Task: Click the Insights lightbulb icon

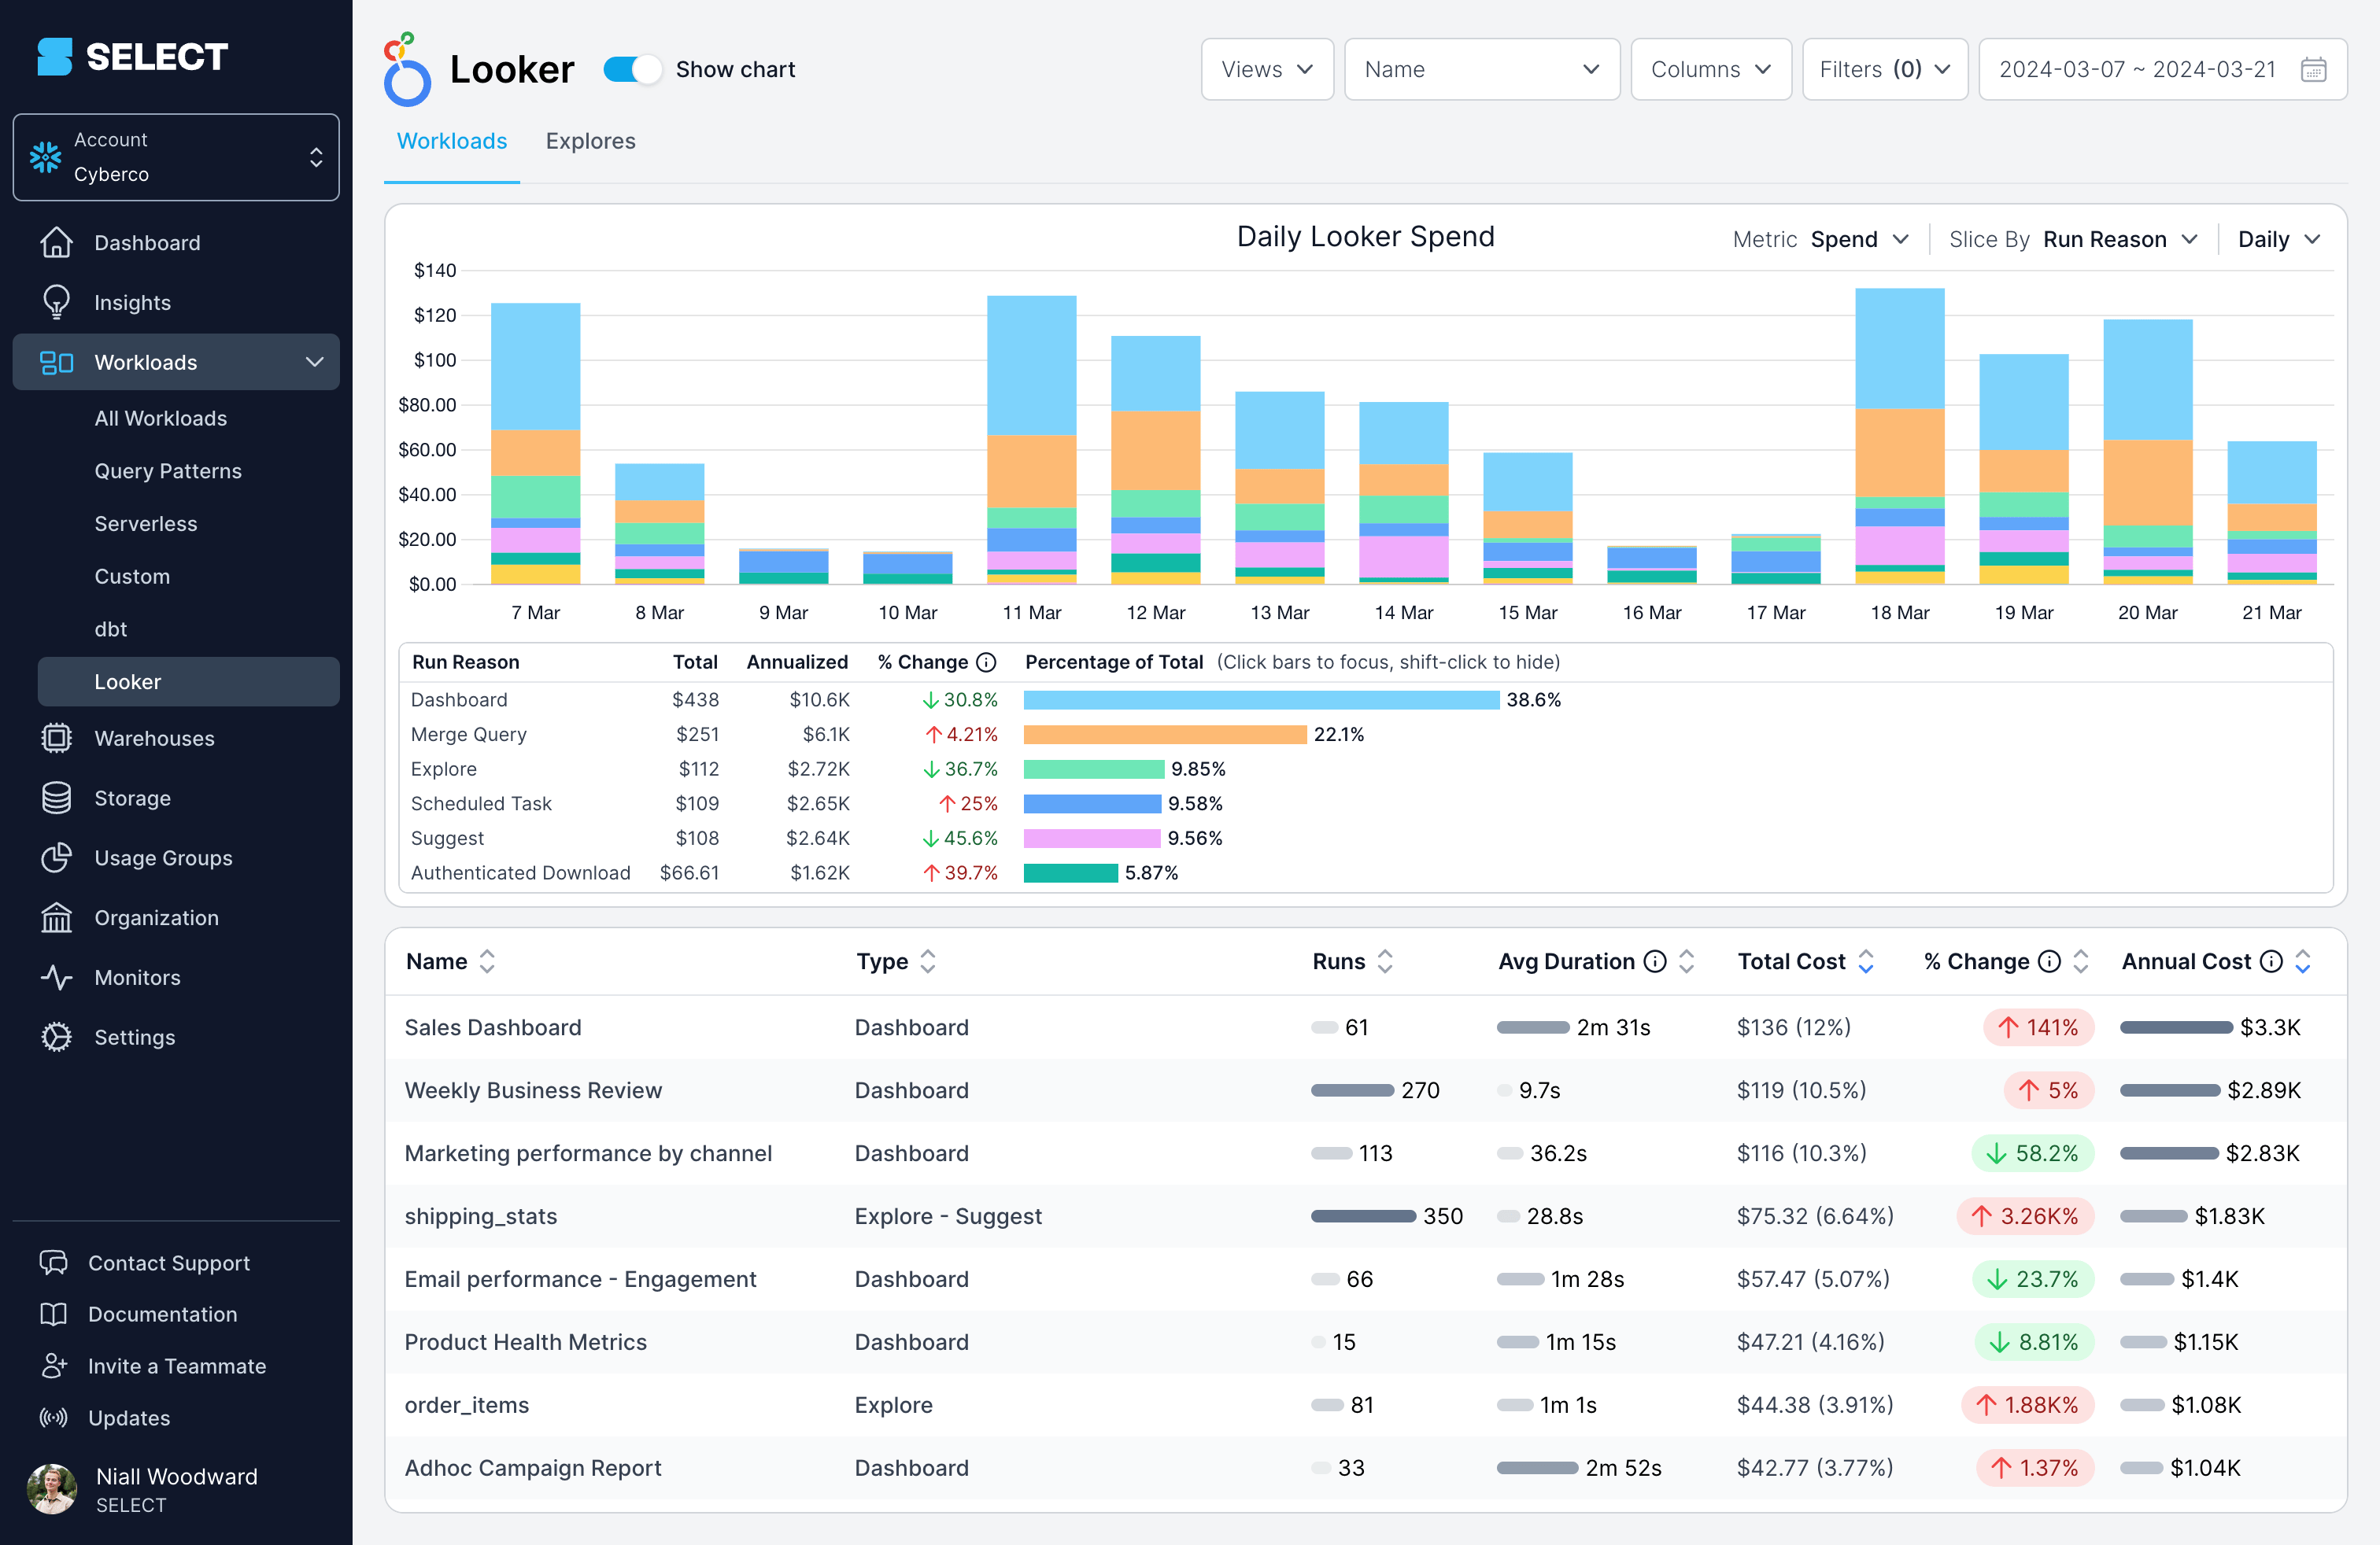Action: 56,302
